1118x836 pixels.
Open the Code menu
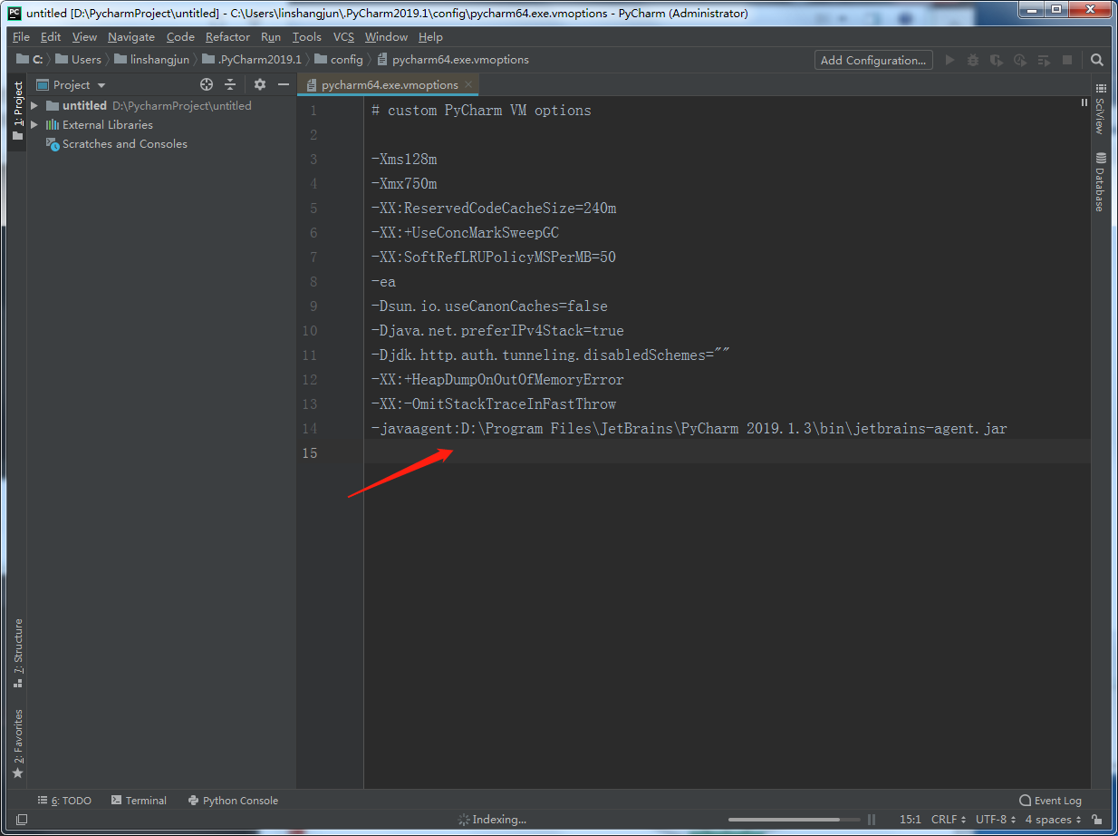180,37
